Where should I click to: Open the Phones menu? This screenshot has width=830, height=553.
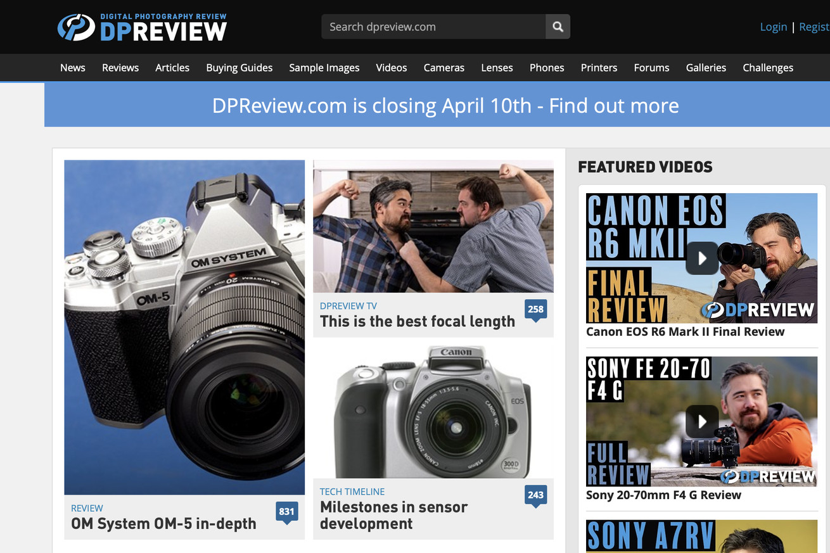(547, 68)
